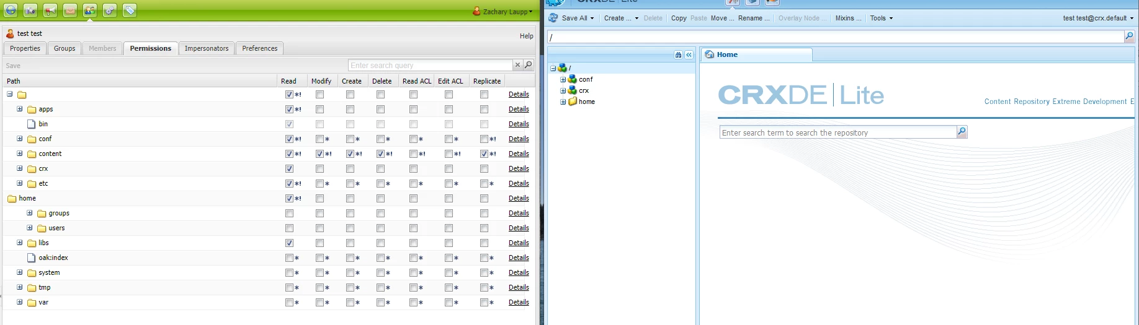The image size is (1139, 325).
Task: Open the Tools gears icon
Action: coord(110,10)
